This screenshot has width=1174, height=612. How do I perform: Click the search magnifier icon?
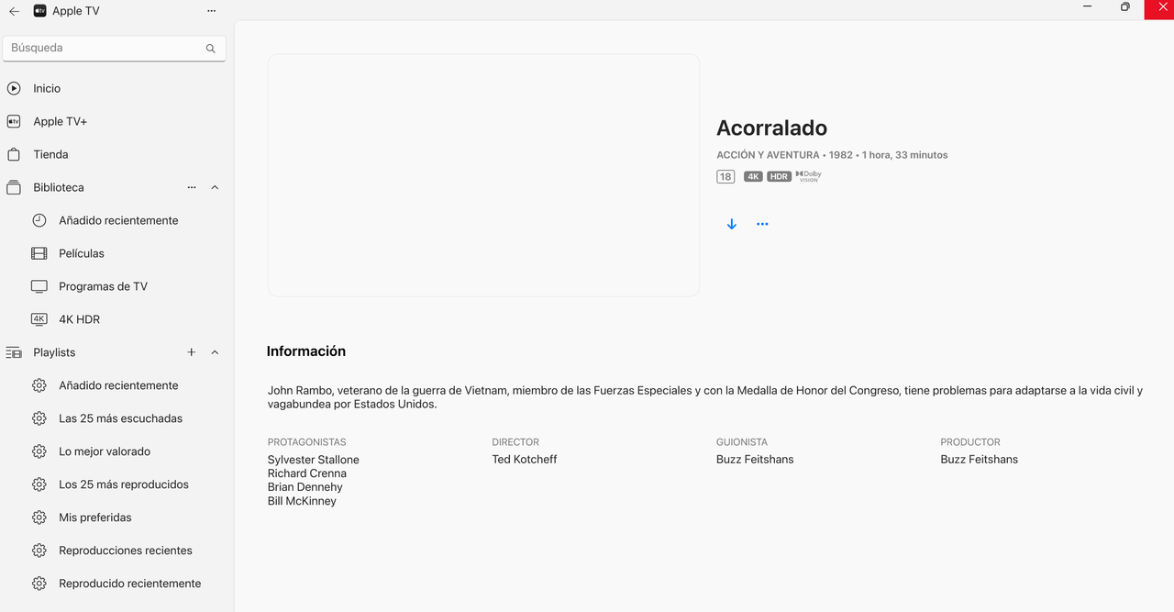pyautogui.click(x=211, y=49)
